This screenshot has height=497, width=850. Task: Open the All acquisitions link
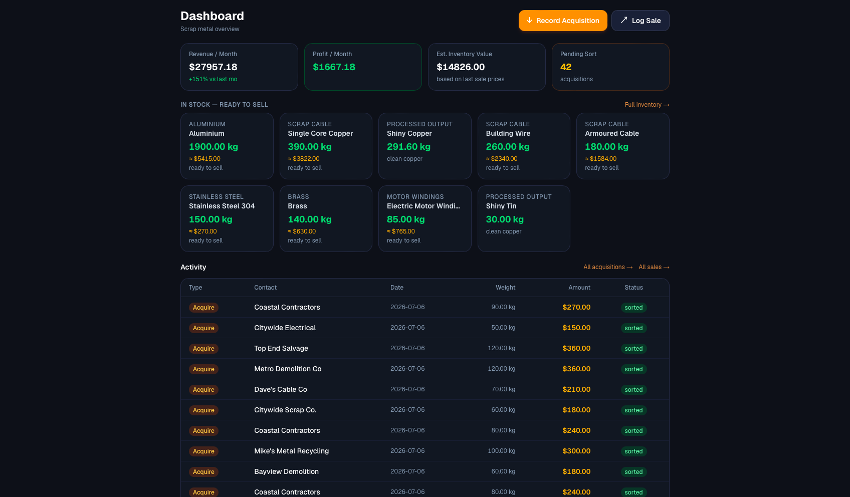click(608, 267)
